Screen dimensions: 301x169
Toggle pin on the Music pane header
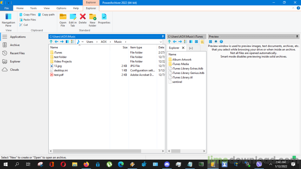point(163,37)
